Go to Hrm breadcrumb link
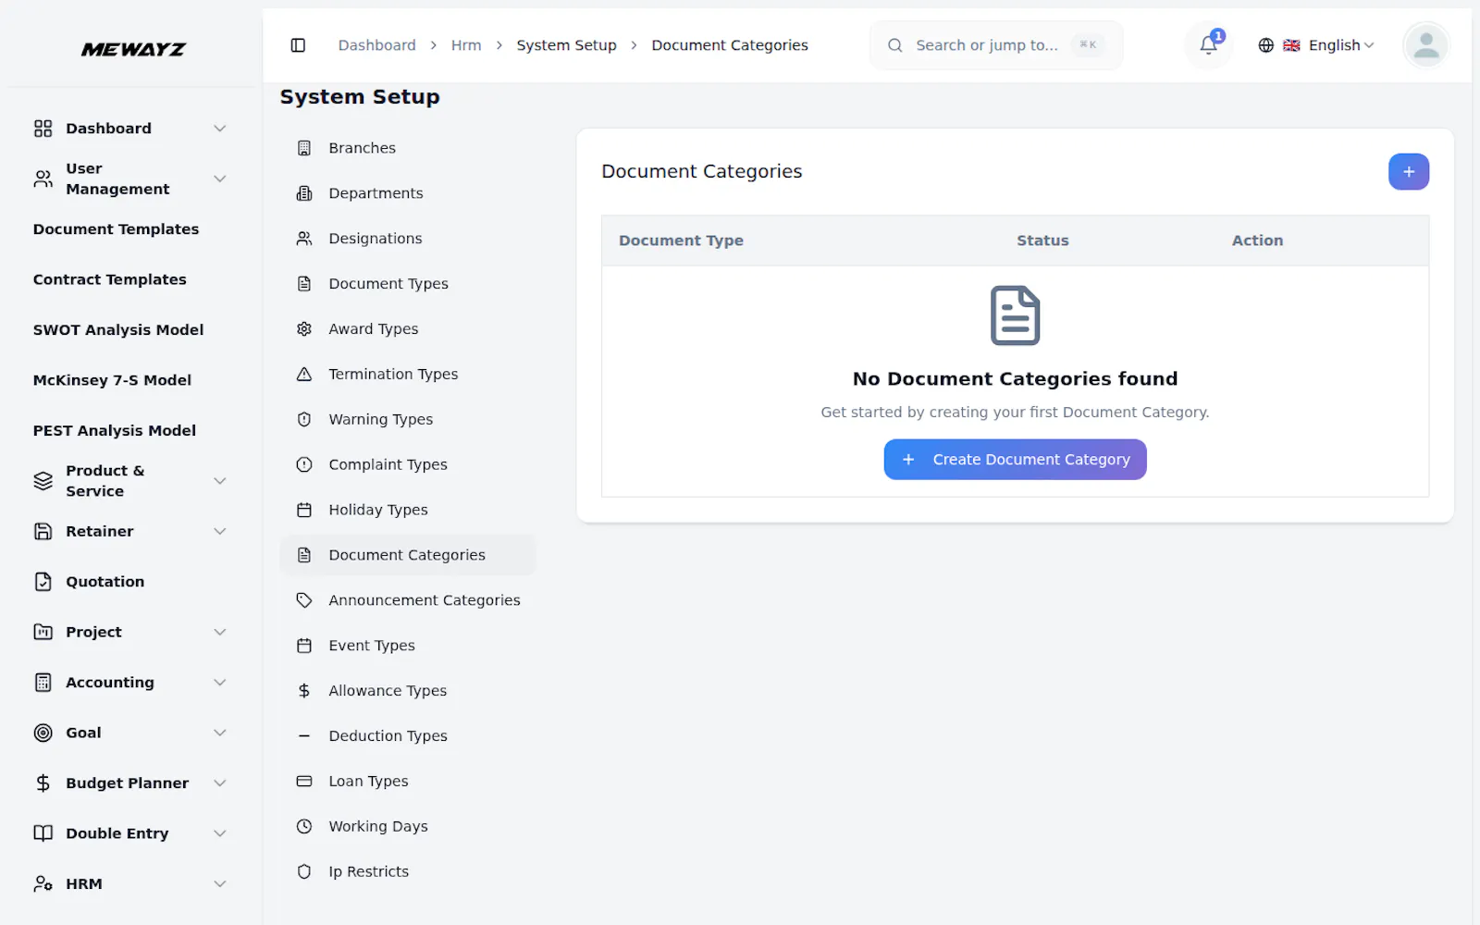The height and width of the screenshot is (925, 1480). point(466,45)
